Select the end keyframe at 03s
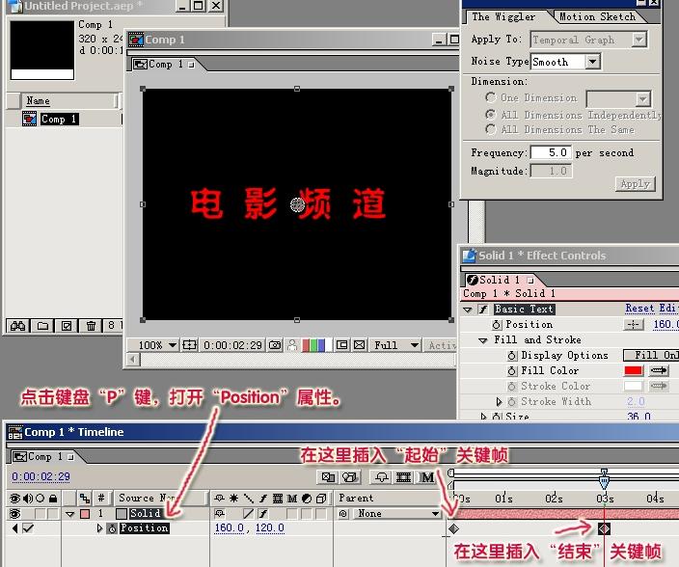Image resolution: width=679 pixels, height=567 pixels. pyautogui.click(x=604, y=528)
